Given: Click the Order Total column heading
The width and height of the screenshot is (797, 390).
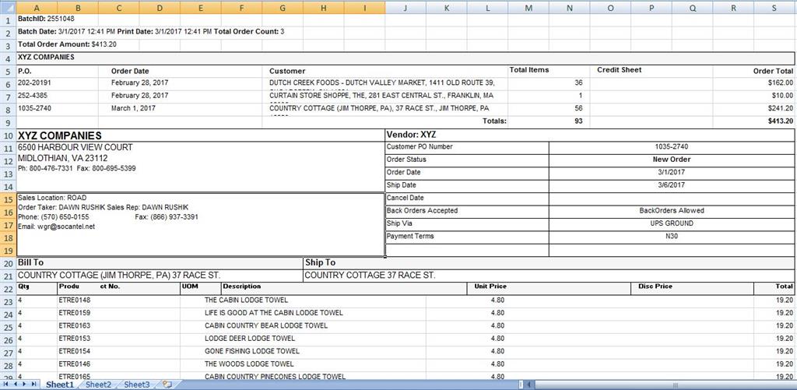Looking at the screenshot, I should 773,71.
